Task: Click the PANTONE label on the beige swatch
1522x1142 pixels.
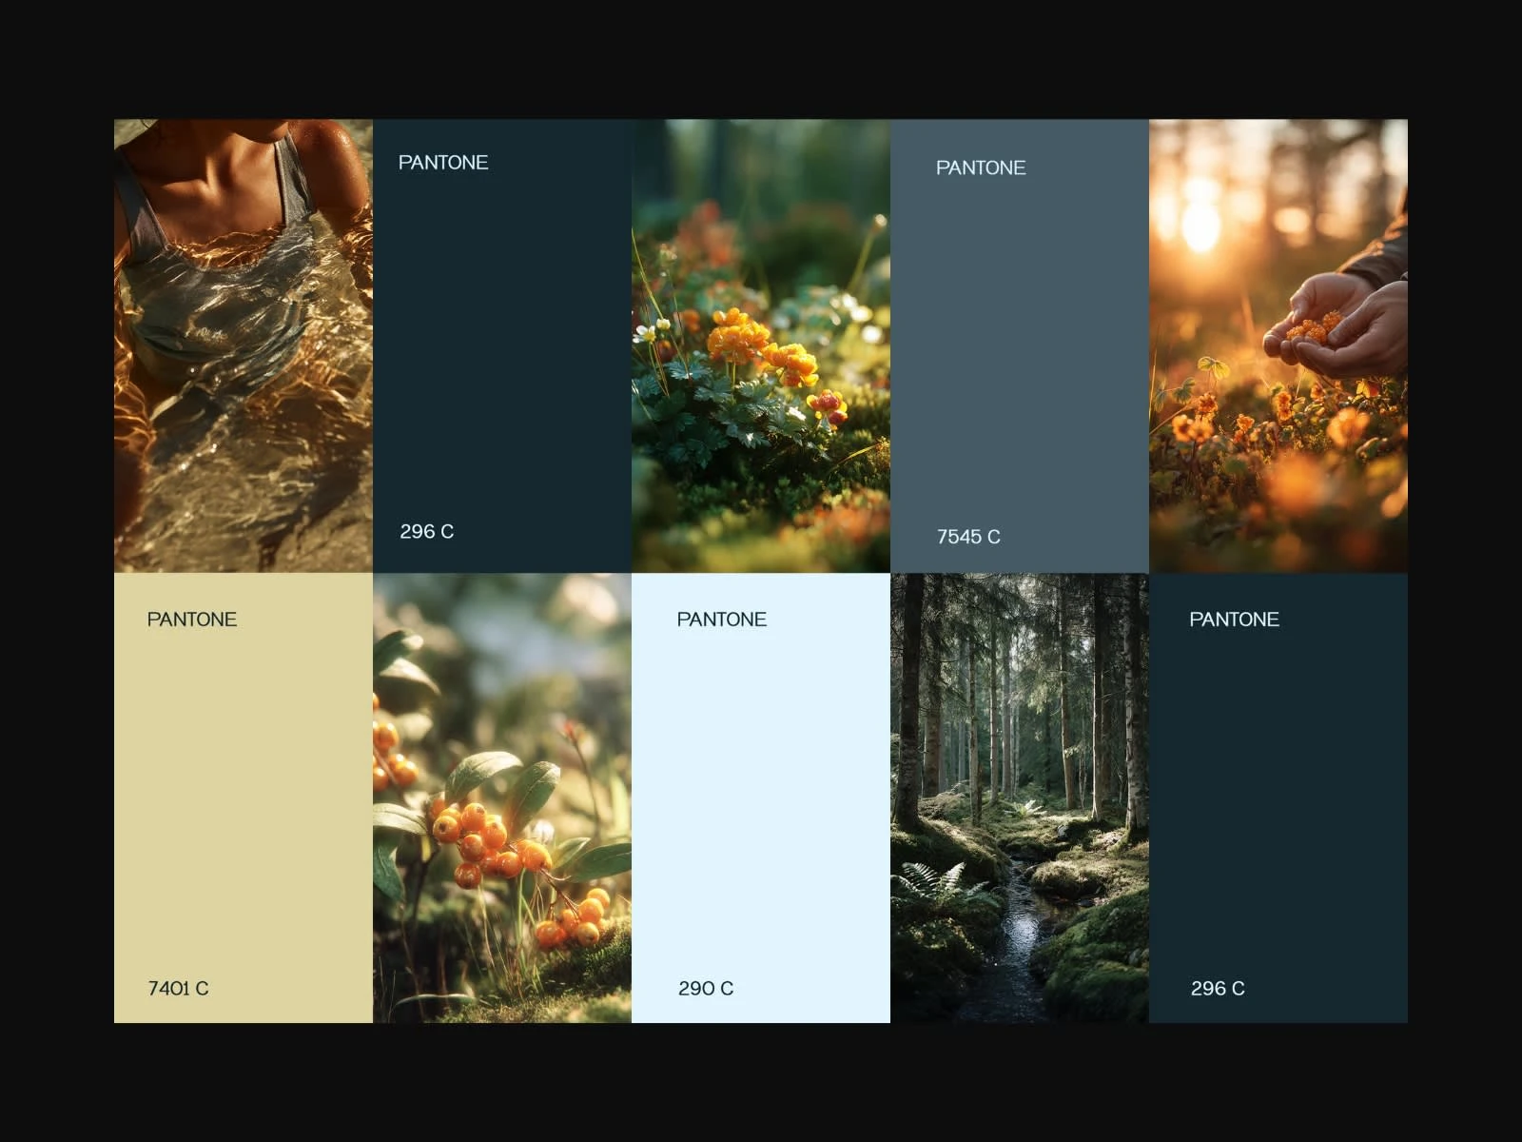Action: click(x=192, y=620)
